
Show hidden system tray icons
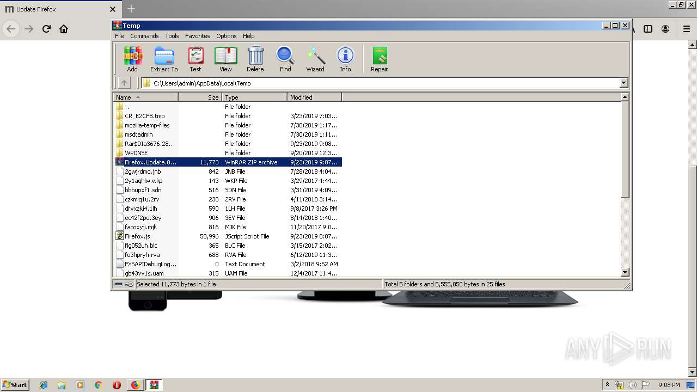click(x=608, y=385)
